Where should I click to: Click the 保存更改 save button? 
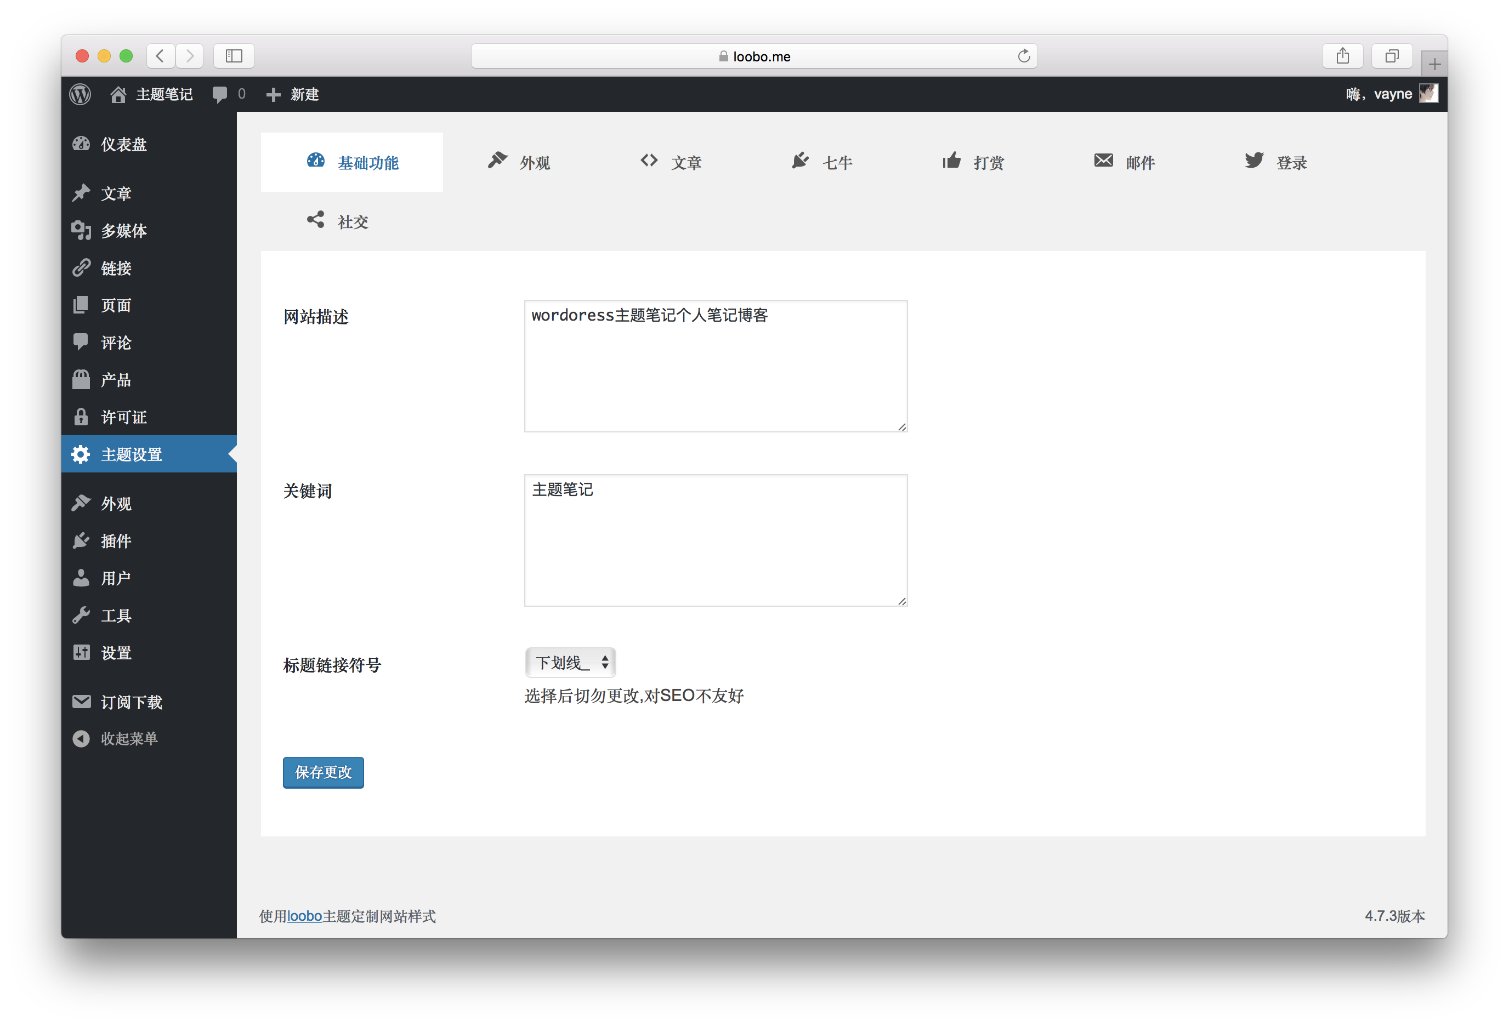coord(323,772)
